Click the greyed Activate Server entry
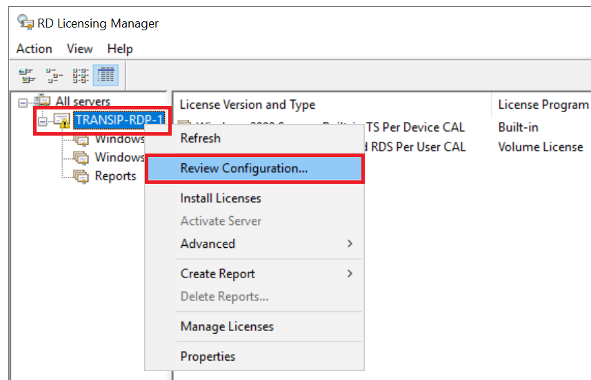The height and width of the screenshot is (380, 591). 254,221
